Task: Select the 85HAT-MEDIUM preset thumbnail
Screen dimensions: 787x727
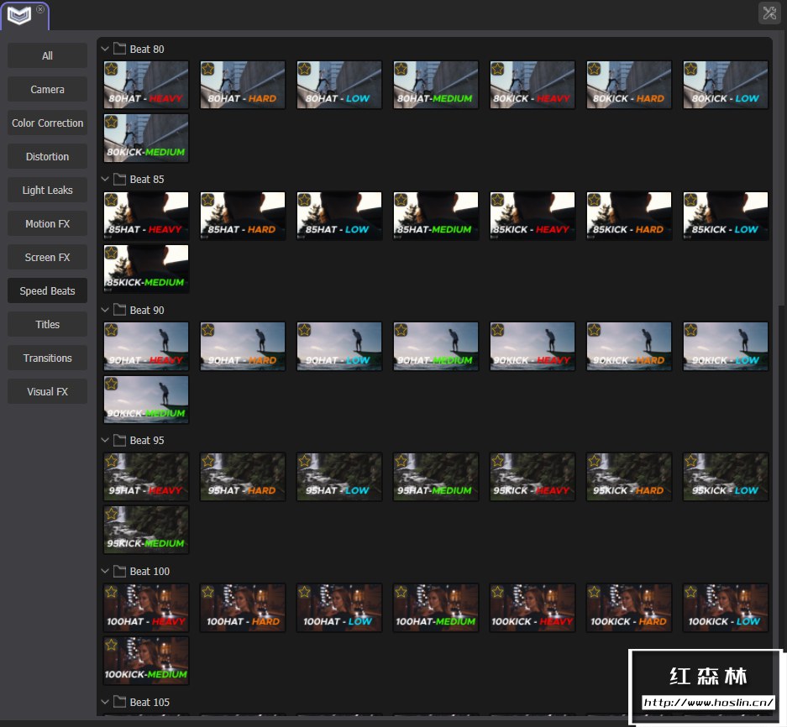Action: click(436, 216)
